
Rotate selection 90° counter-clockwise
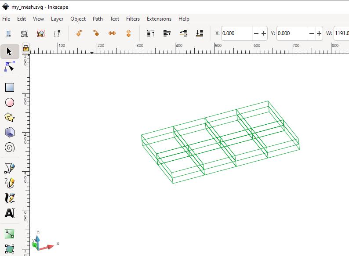point(79,33)
